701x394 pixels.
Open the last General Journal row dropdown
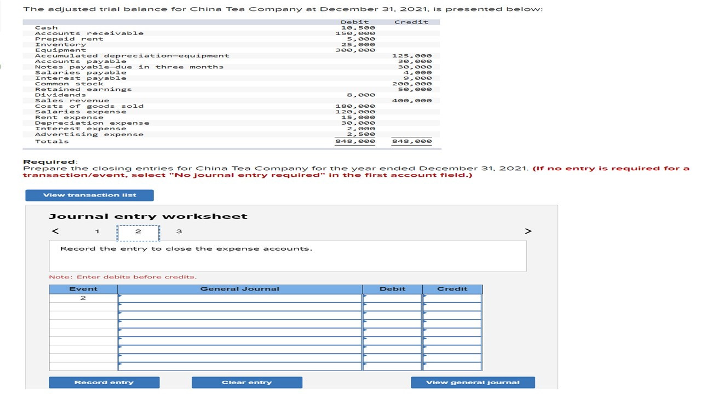119,365
